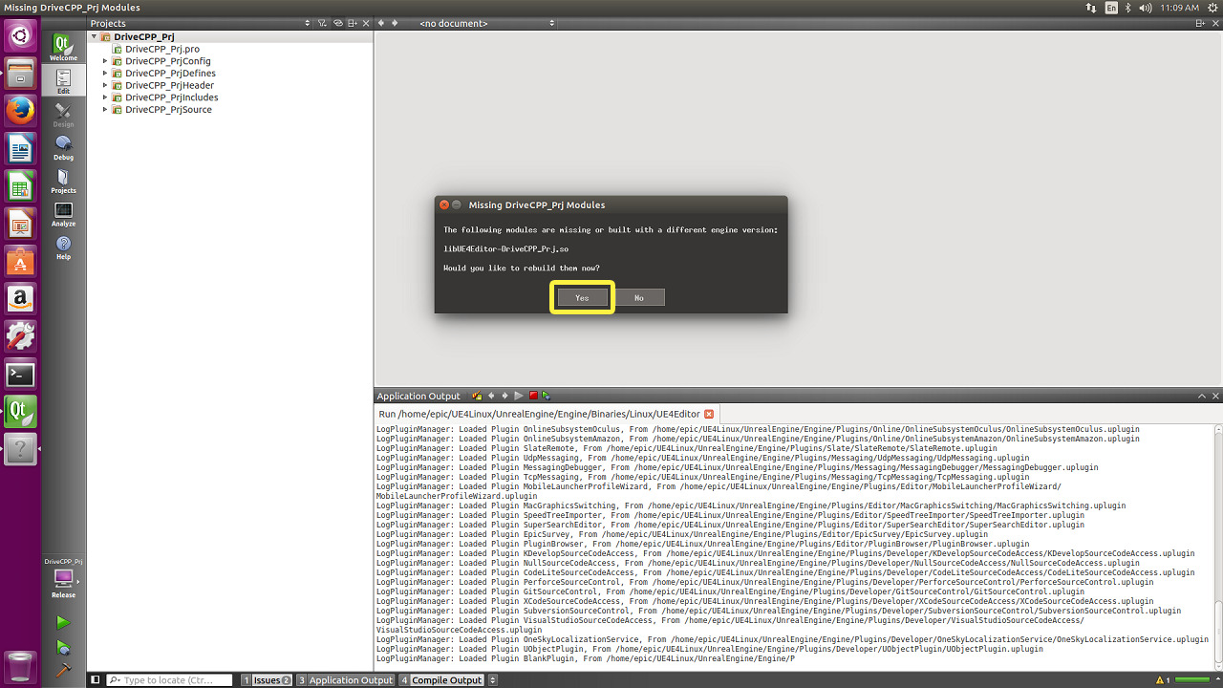Click the Build hammer icon

(63, 671)
